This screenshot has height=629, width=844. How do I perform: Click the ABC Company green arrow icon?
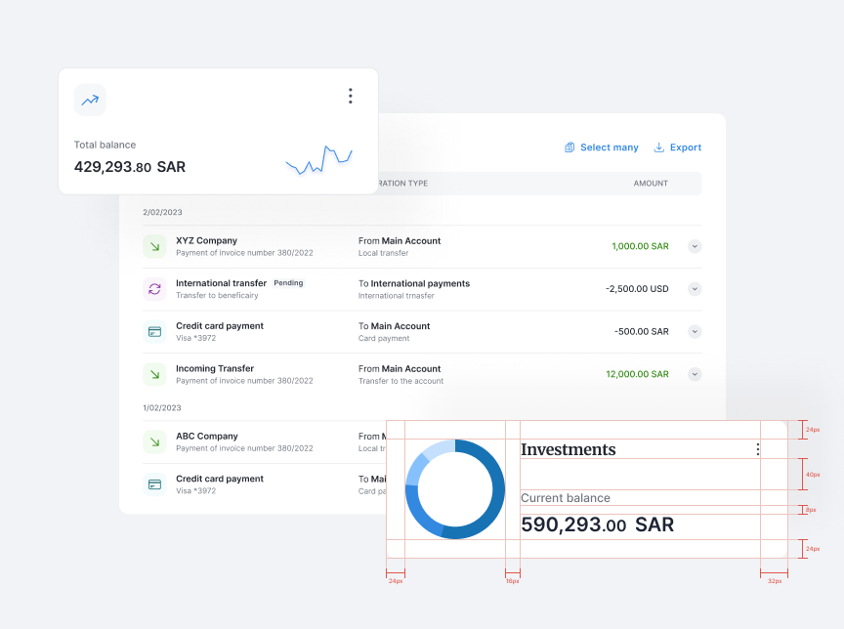154,441
